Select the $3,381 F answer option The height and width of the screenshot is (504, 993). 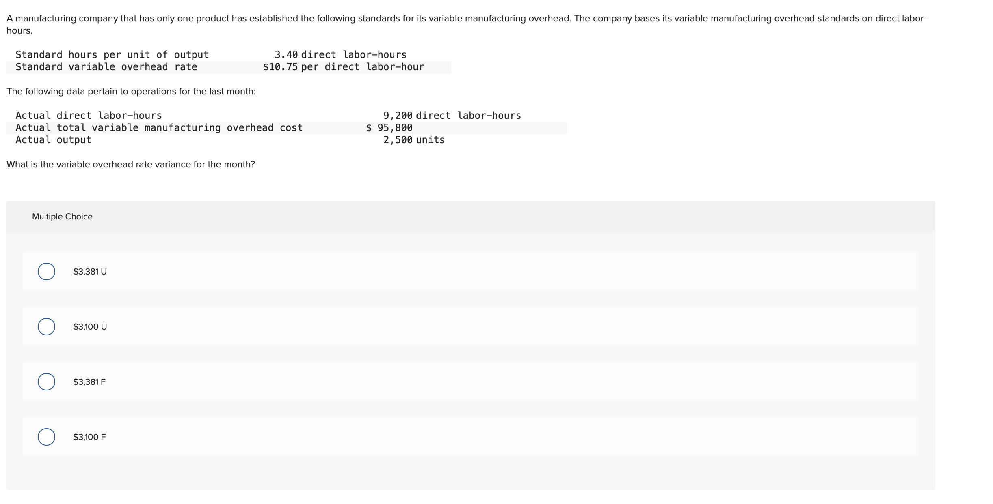click(46, 382)
